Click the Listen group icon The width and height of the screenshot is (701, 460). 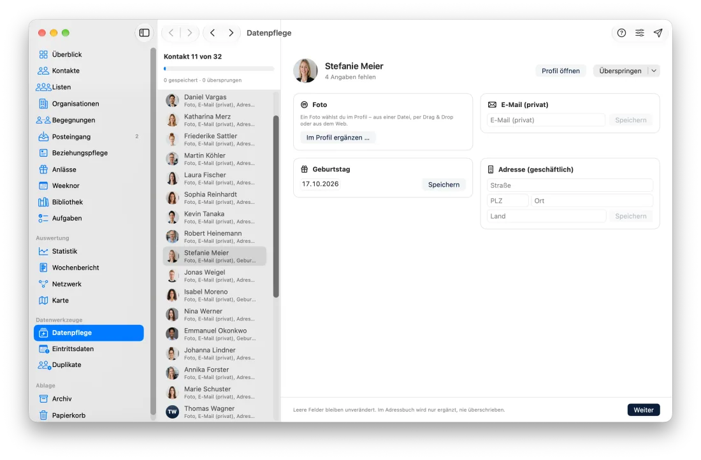coord(43,87)
